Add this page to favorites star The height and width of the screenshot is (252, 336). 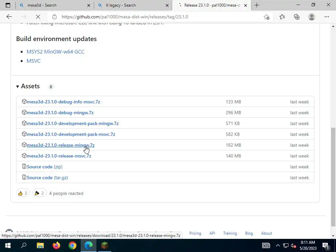tap(266, 17)
